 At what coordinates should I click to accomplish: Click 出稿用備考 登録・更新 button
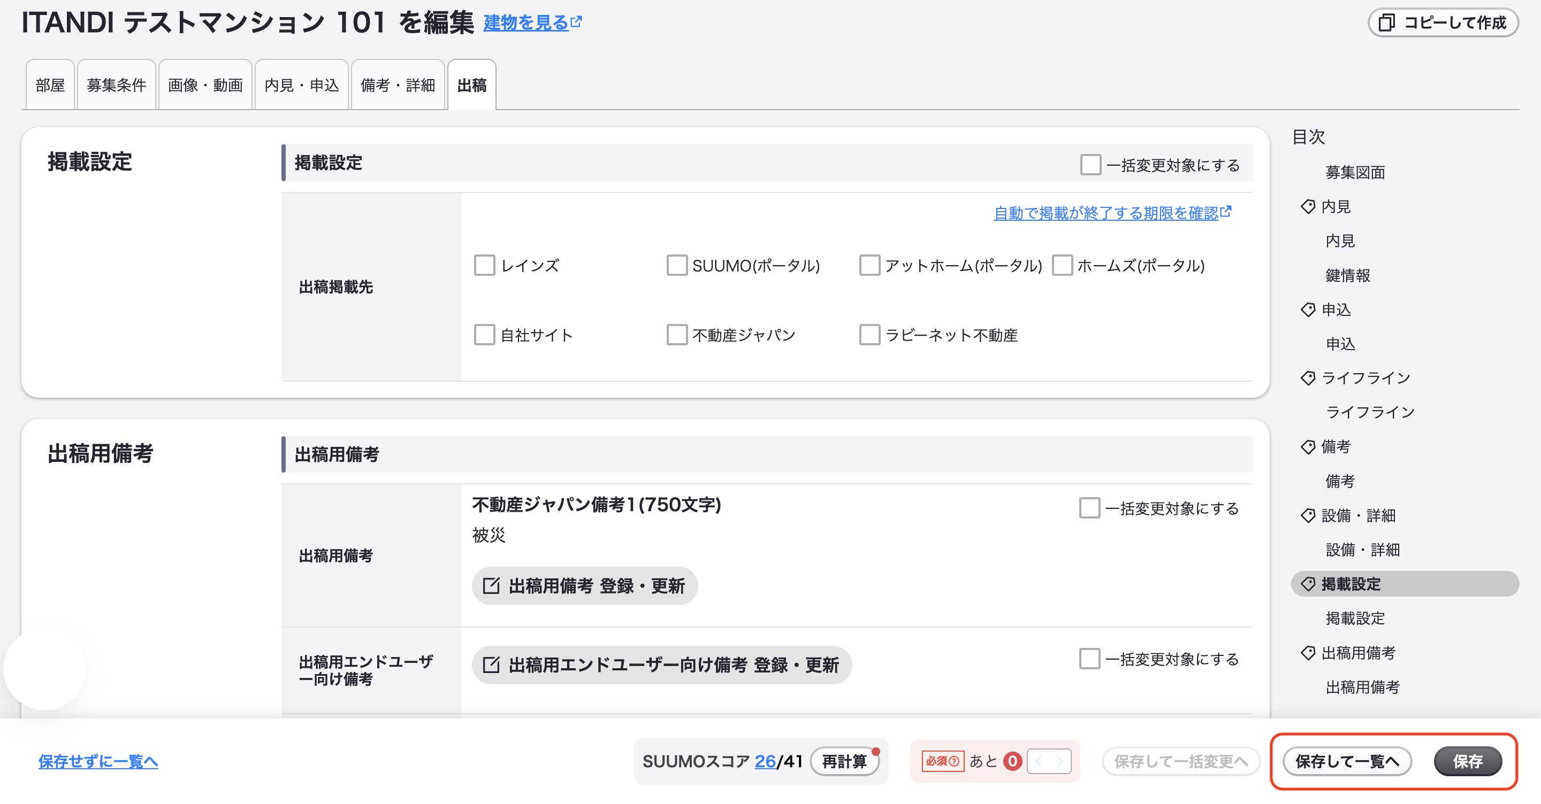[584, 586]
